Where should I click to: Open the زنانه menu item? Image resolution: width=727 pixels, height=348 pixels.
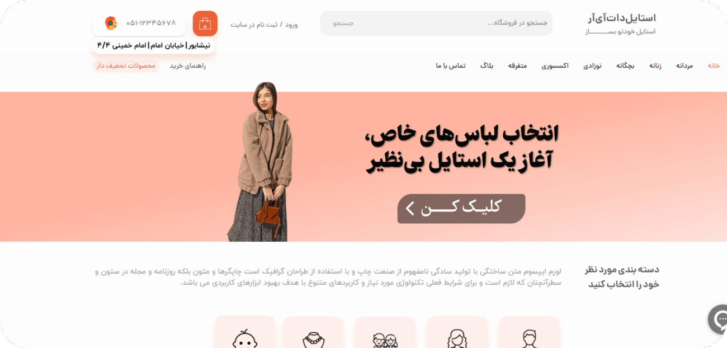[655, 66]
